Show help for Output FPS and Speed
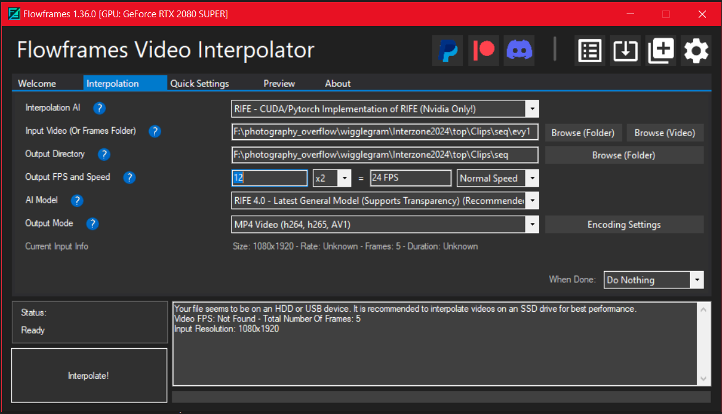Screen dimensions: 722x414 tap(129, 177)
